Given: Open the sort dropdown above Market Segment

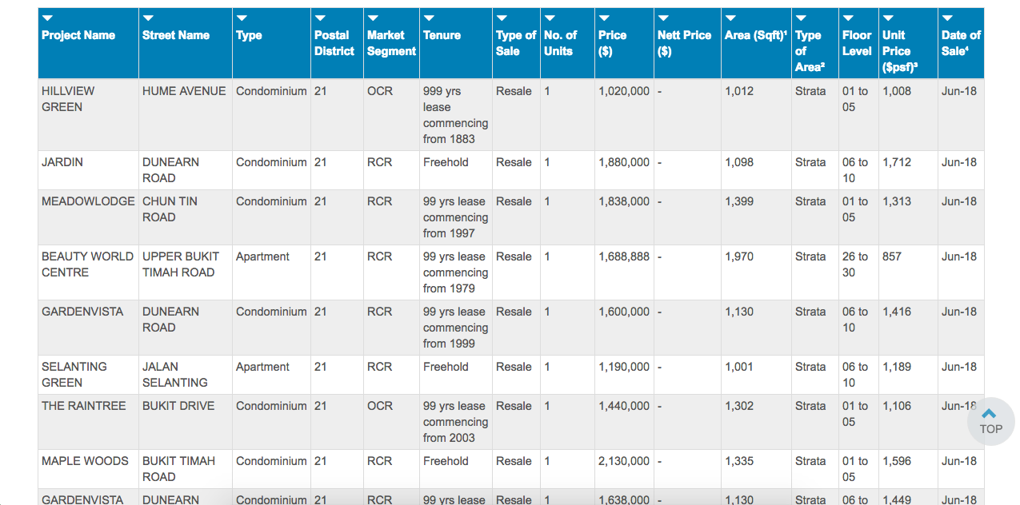Looking at the screenshot, I should click(x=373, y=18).
